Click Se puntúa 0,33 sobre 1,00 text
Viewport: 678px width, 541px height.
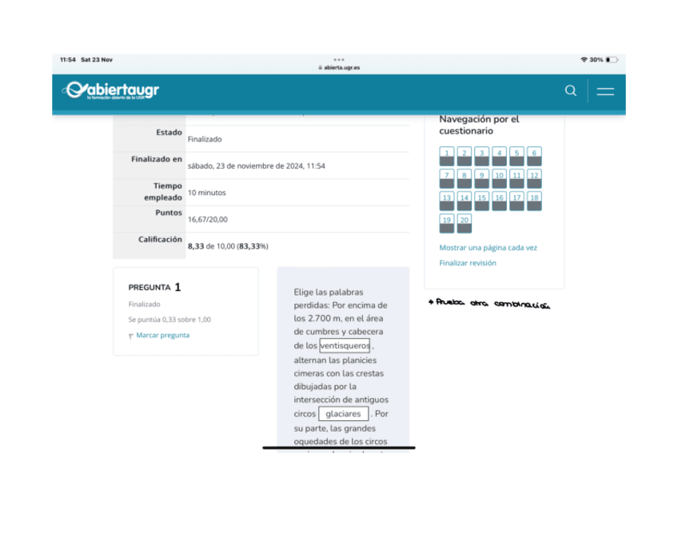click(169, 320)
